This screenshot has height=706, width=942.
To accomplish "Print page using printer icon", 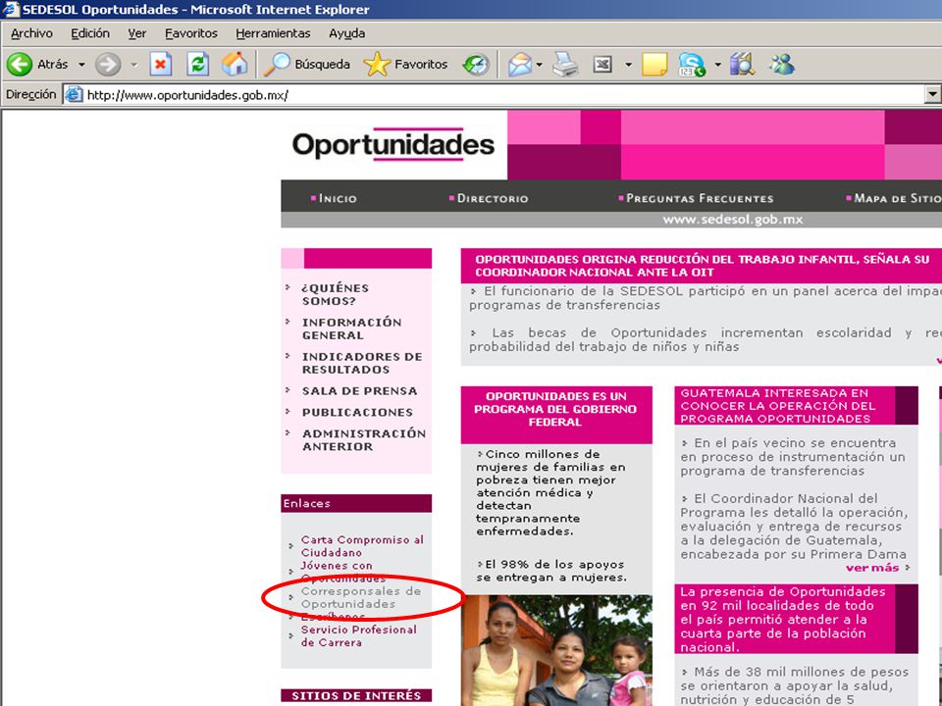I will (x=565, y=65).
